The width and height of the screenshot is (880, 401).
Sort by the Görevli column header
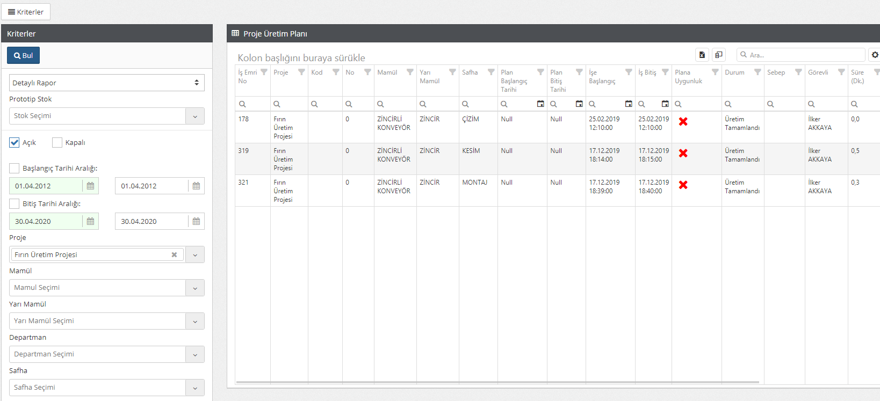click(818, 72)
